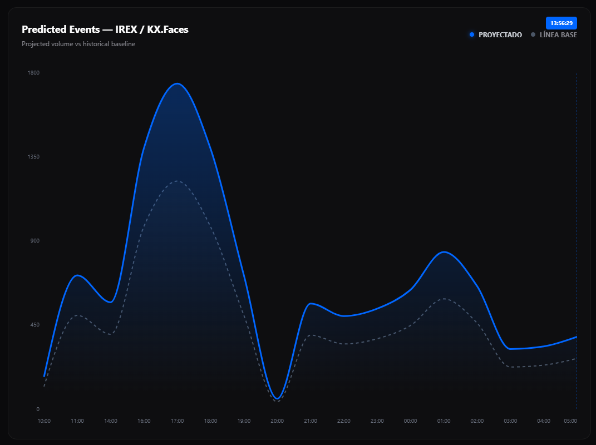Image resolution: width=596 pixels, height=445 pixels.
Task: Click the 00:00 x-axis label
Action: (411, 421)
